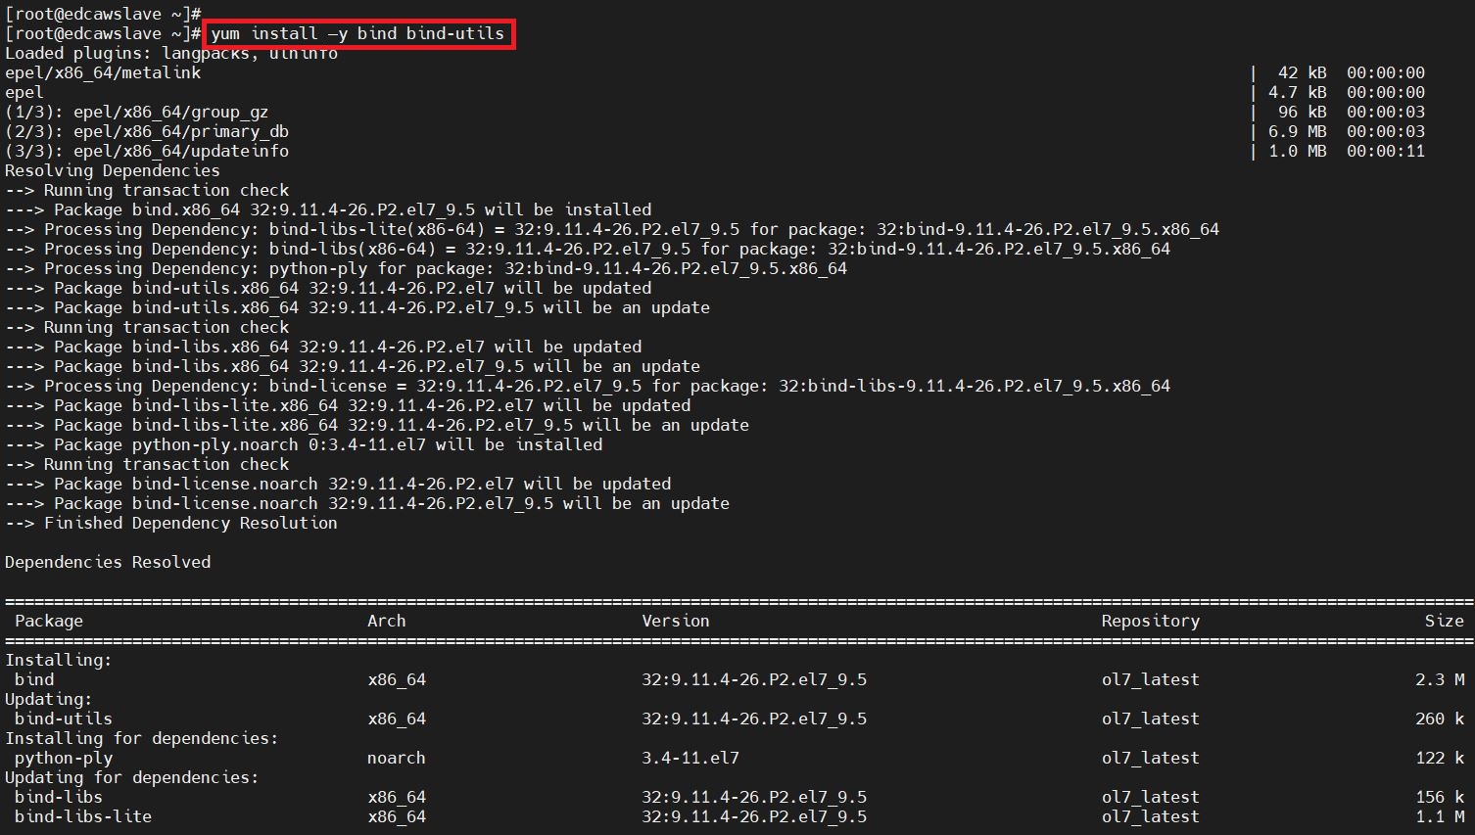Click the 'python-ply' package name in the table
Viewport: 1475px width, 835px height.
tap(64, 758)
